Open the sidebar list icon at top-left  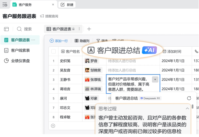click(5, 5)
